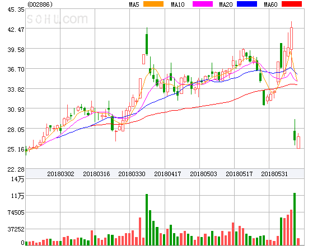Screen dimensions: 336x246
Task: Select the MA20 legend label
Action: click(x=226, y=4)
